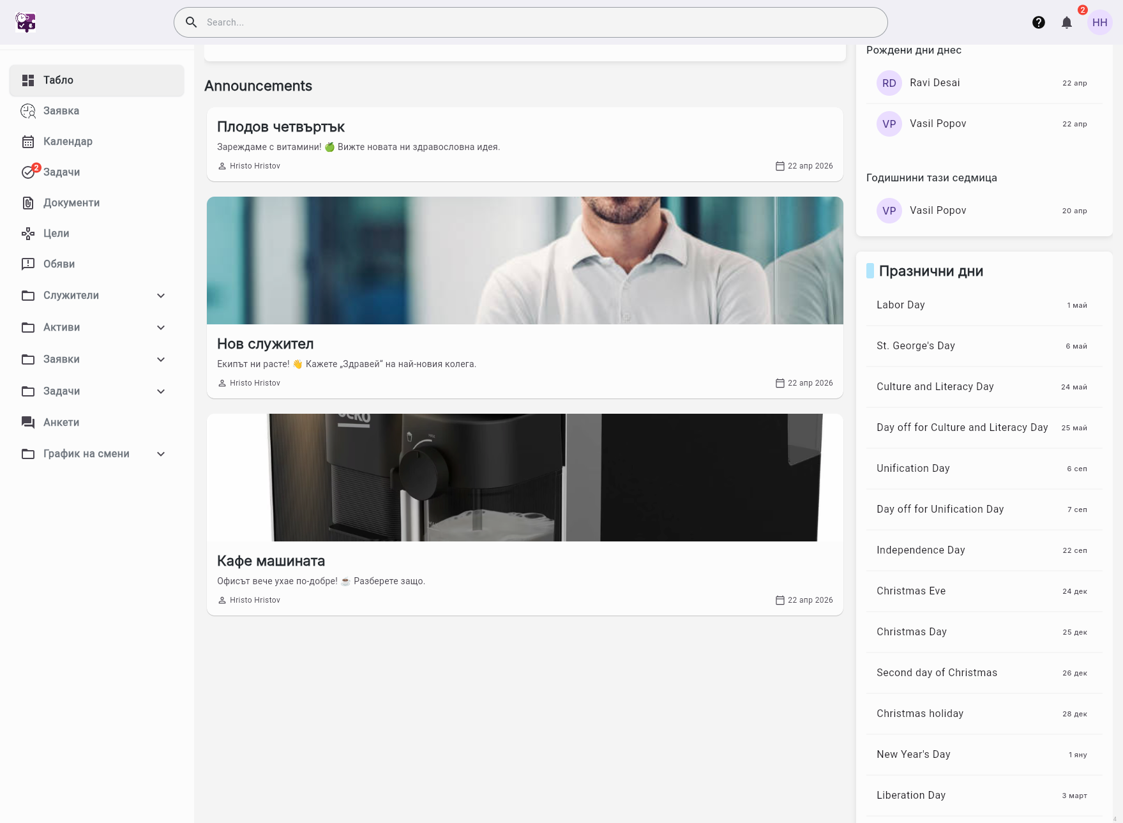The width and height of the screenshot is (1123, 823).
Task: Select Day off for Unification Day row
Action: (x=984, y=510)
